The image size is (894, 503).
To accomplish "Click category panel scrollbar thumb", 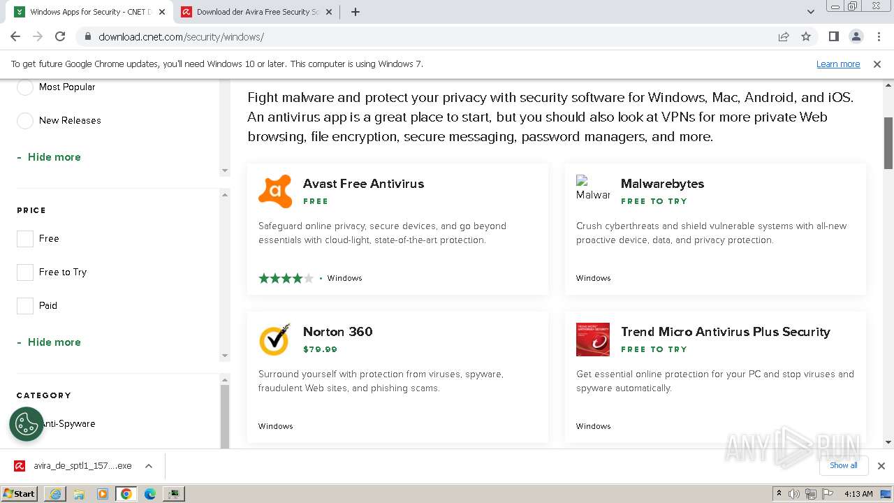I will click(225, 416).
